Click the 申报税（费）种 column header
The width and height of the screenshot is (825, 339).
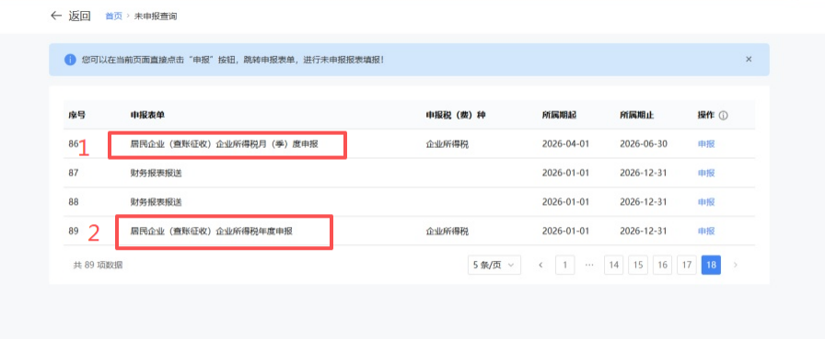[455, 115]
